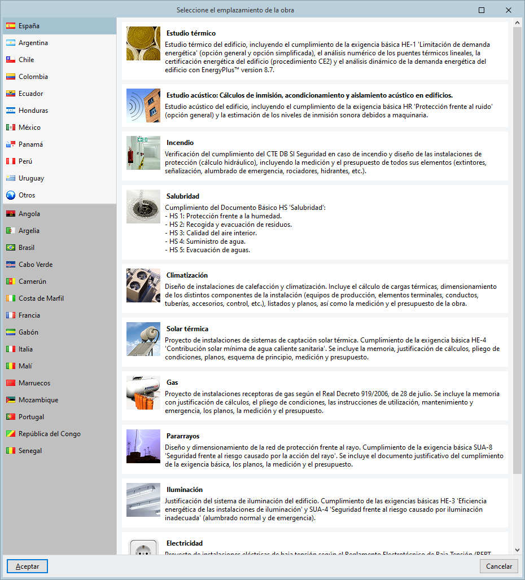Choose the Chile flag icon

pos(11,60)
